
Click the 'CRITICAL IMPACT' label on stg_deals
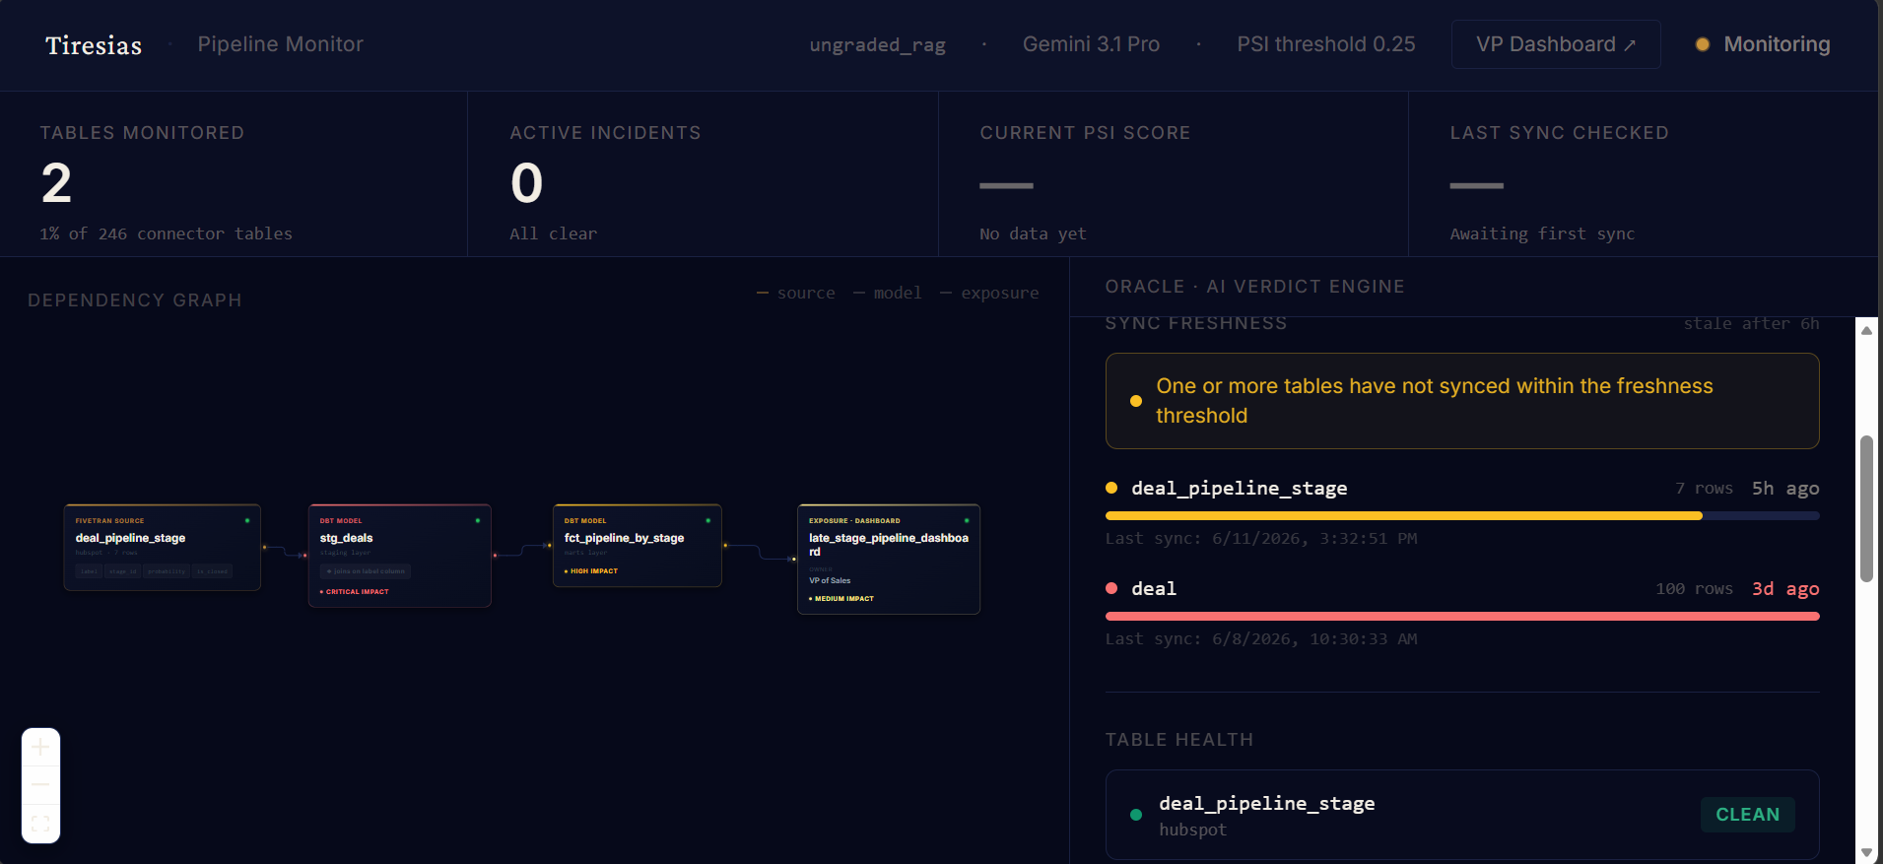(x=355, y=592)
